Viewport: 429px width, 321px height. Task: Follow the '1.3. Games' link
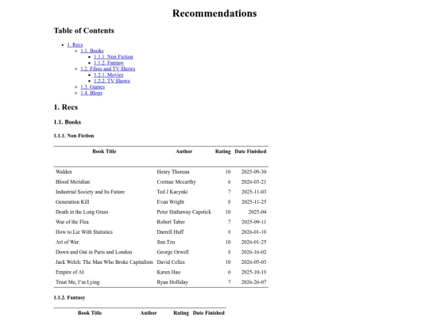pos(92,87)
